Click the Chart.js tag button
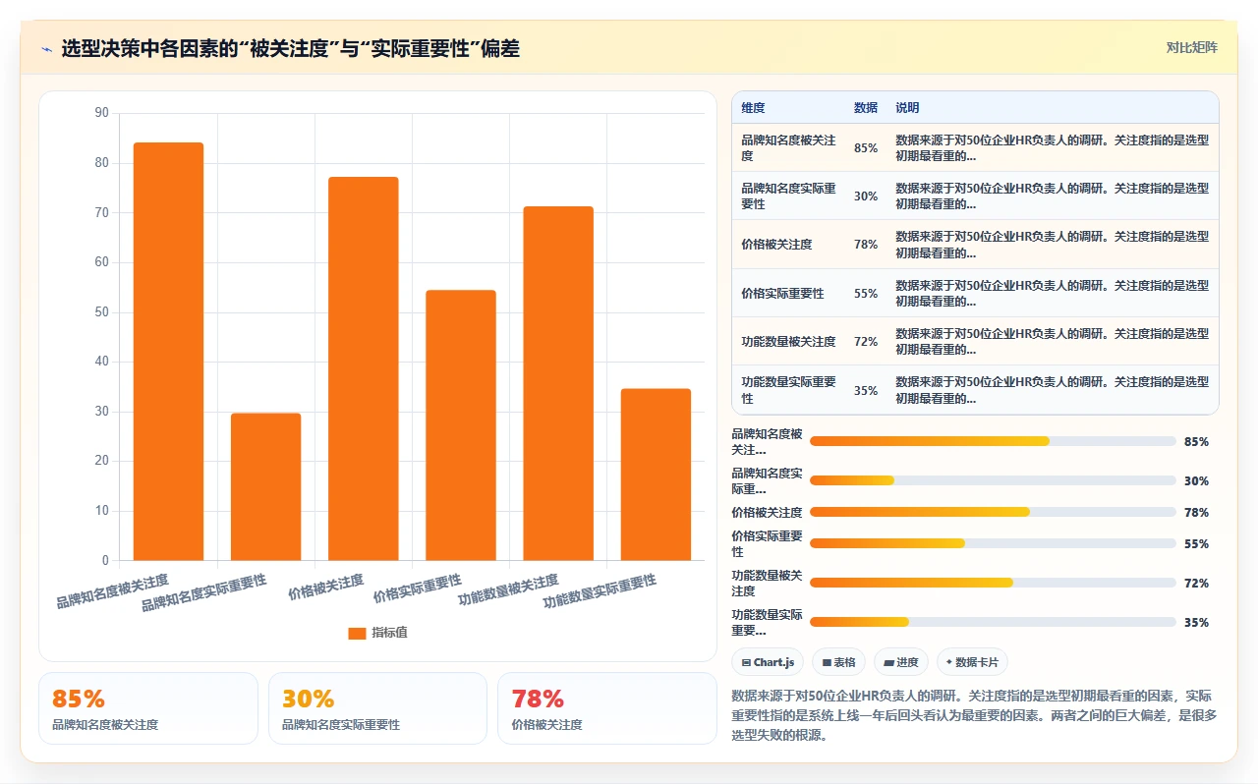 pyautogui.click(x=769, y=662)
